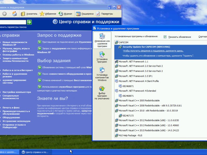
Task: Click the Home icon in Help Center toolbar
Action: coord(14,14)
